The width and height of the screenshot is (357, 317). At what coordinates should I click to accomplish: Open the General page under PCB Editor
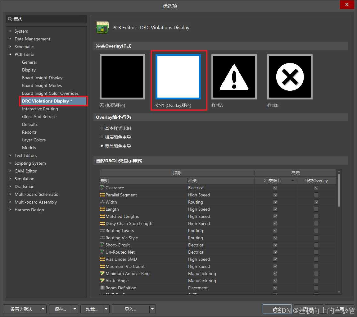click(29, 62)
